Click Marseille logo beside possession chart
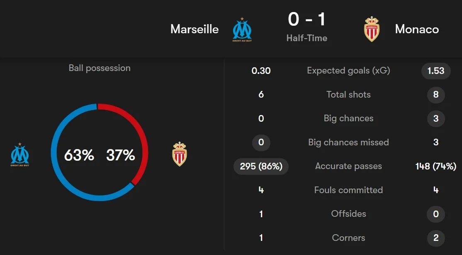 click(20, 155)
